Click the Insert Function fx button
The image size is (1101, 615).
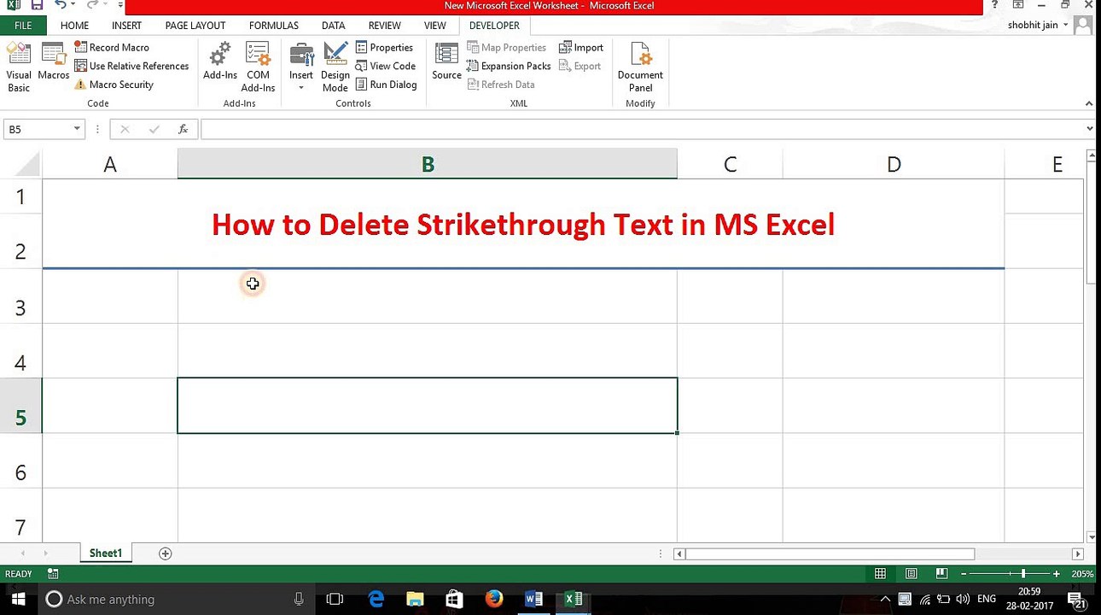(x=183, y=129)
